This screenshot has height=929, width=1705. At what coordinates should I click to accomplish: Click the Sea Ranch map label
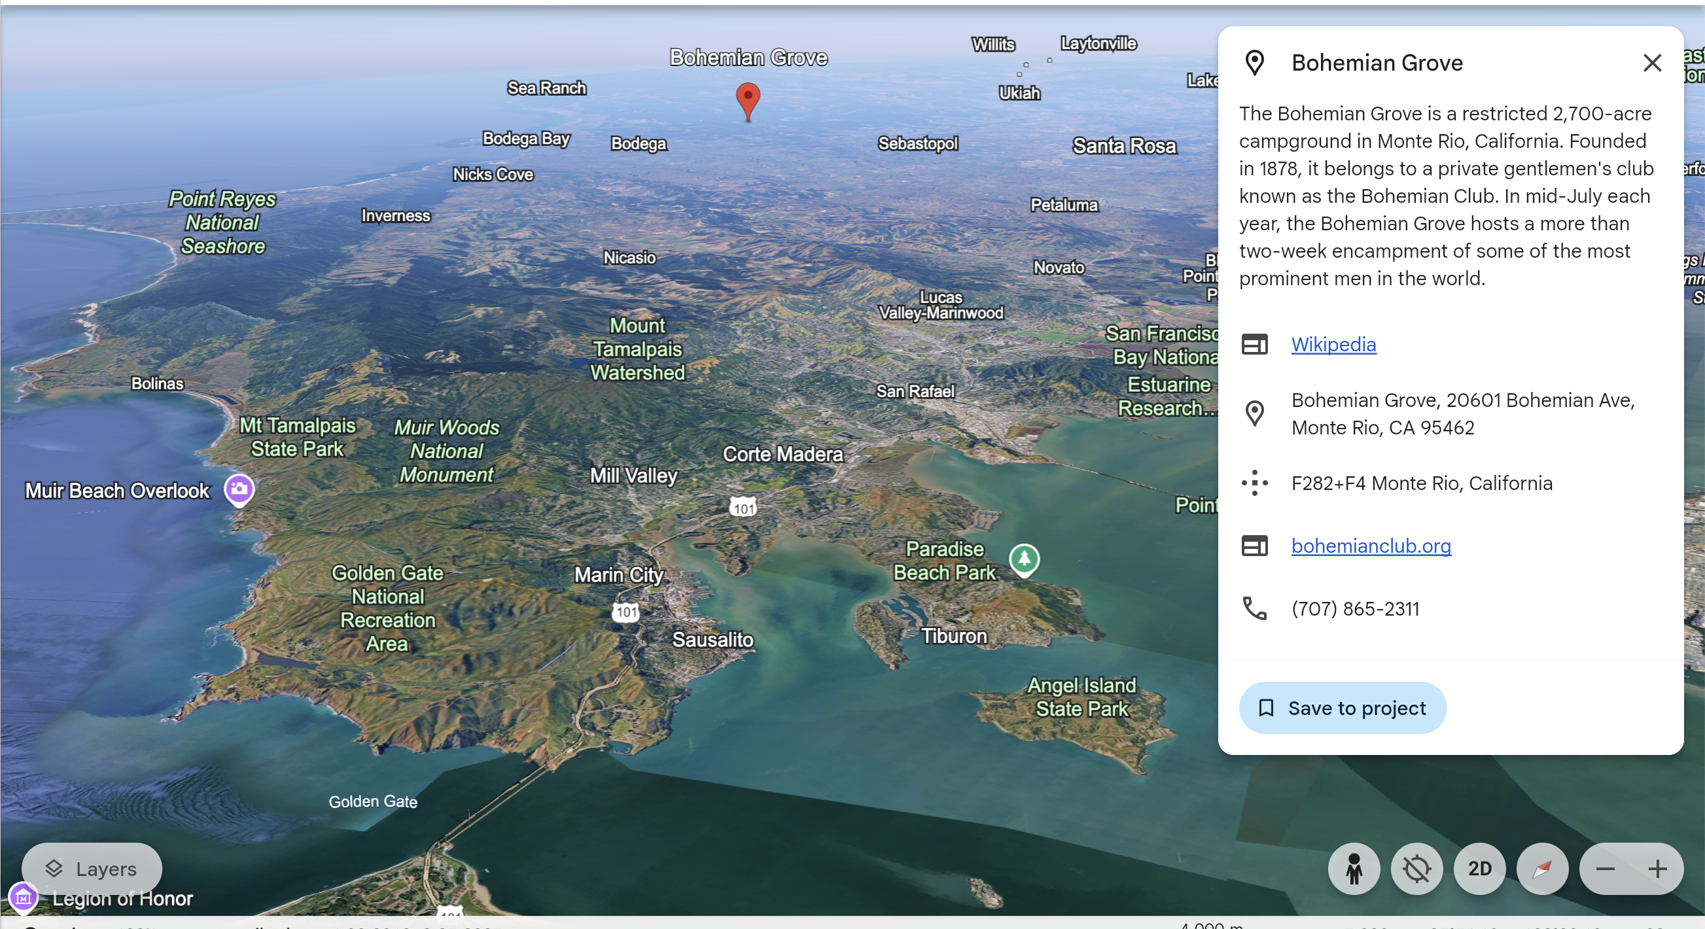[546, 88]
